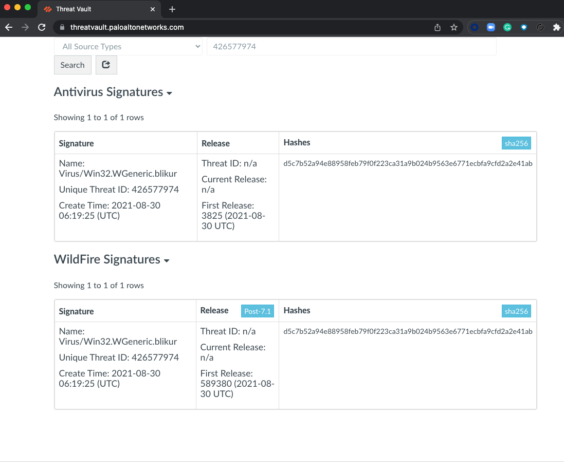Click the share search results button
This screenshot has height=471, width=564.
106,65
